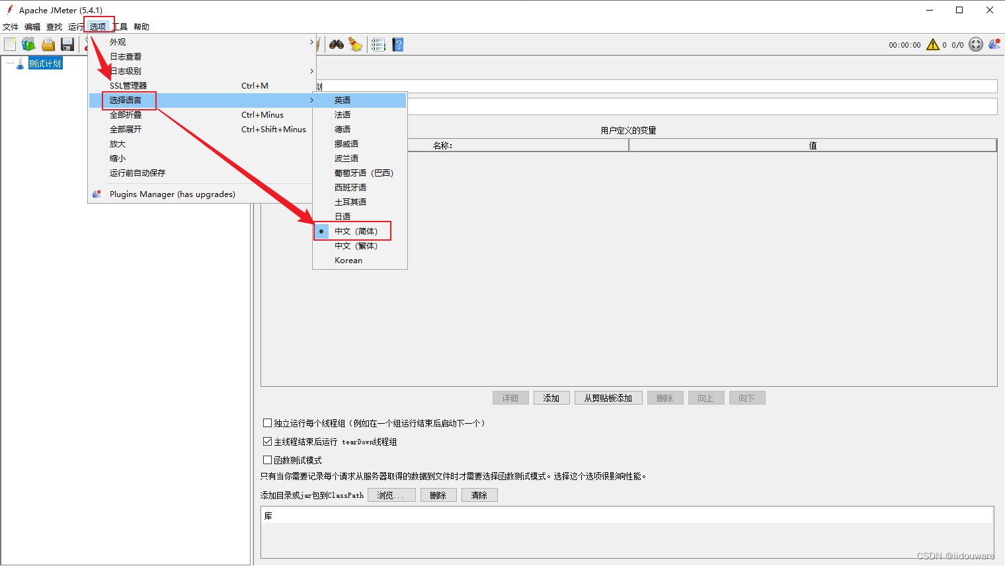
Task: Click the binoculars Search icon
Action: click(337, 44)
